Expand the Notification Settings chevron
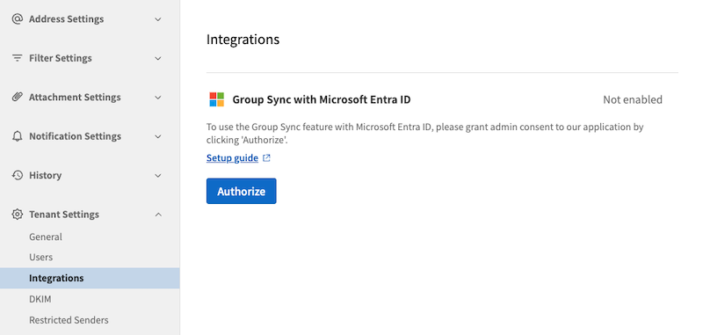 pos(158,136)
